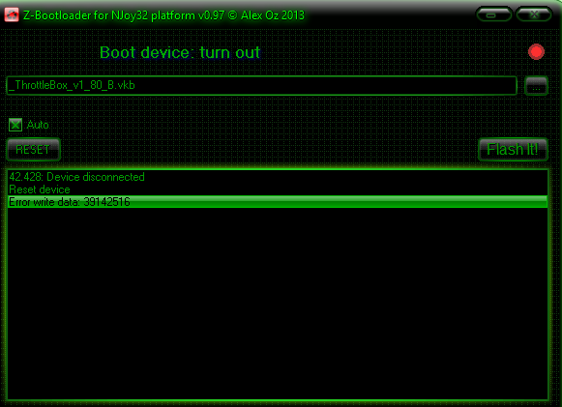Close the Z-Bootloader window
562x407 pixels.
pos(534,15)
